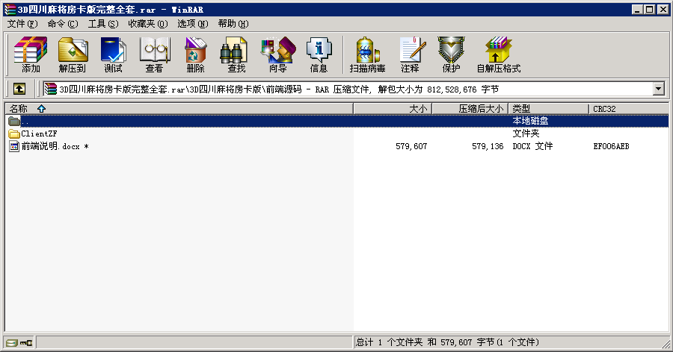The height and width of the screenshot is (352, 673).
Task: Click the Add (添加) toolbar icon
Action: pos(31,55)
